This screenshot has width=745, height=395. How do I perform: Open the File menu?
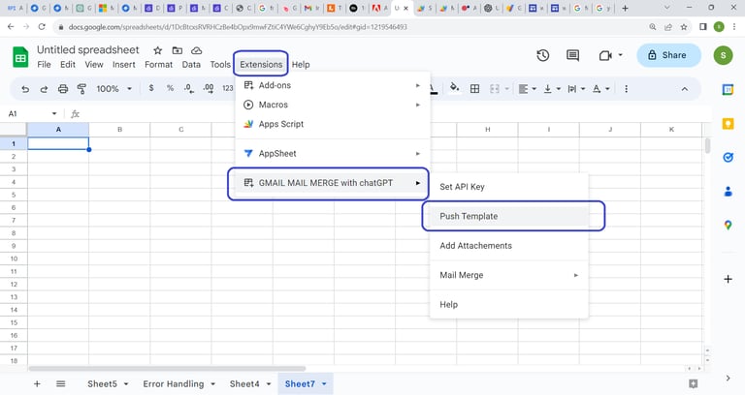point(45,65)
